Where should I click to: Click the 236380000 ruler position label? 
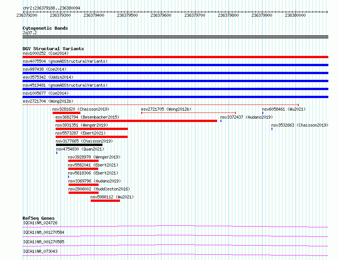coord(295,15)
